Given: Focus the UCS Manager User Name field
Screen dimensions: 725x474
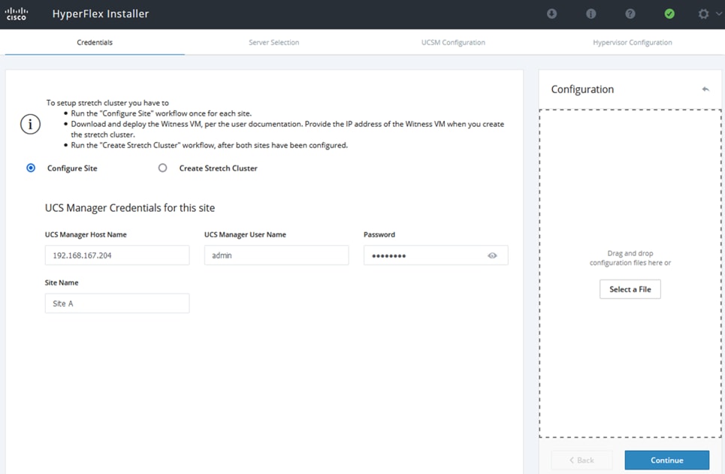Looking at the screenshot, I should pos(276,255).
